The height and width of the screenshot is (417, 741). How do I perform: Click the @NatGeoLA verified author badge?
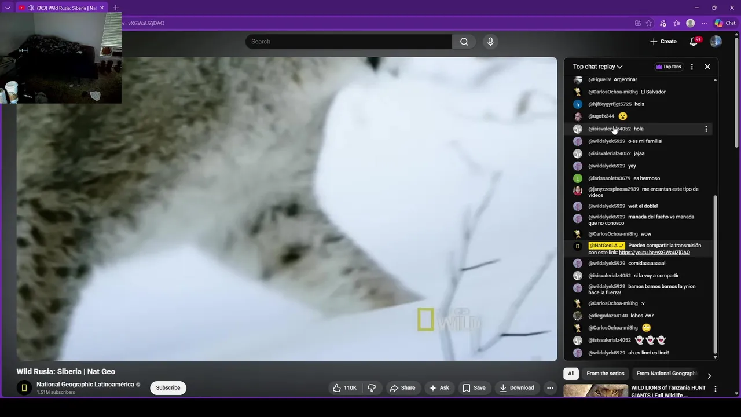click(x=607, y=246)
